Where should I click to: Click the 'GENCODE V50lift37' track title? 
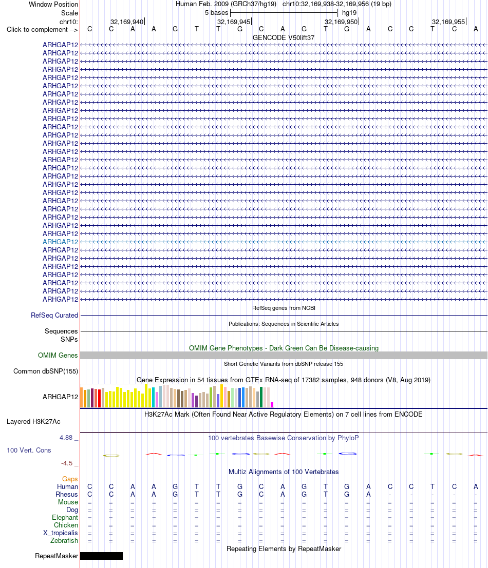click(284, 37)
